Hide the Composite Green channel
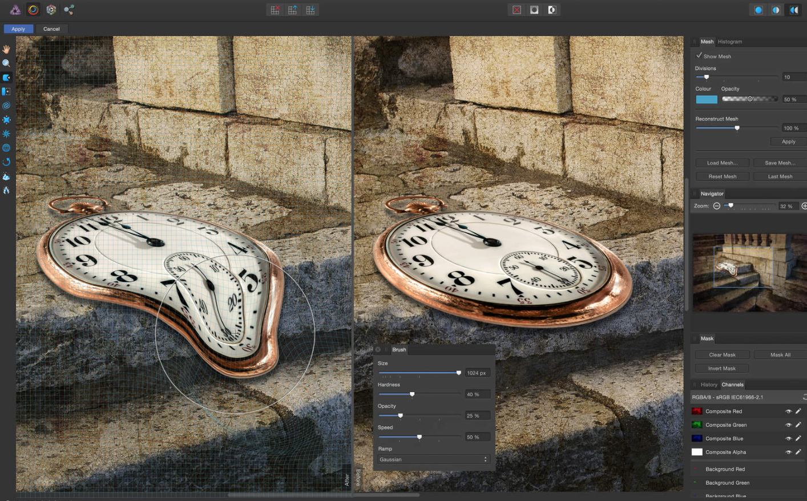The width and height of the screenshot is (807, 501). point(788,425)
